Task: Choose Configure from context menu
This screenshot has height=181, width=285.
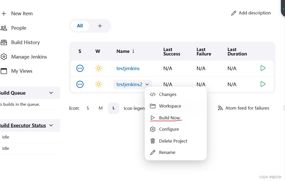Action: click(x=176, y=129)
